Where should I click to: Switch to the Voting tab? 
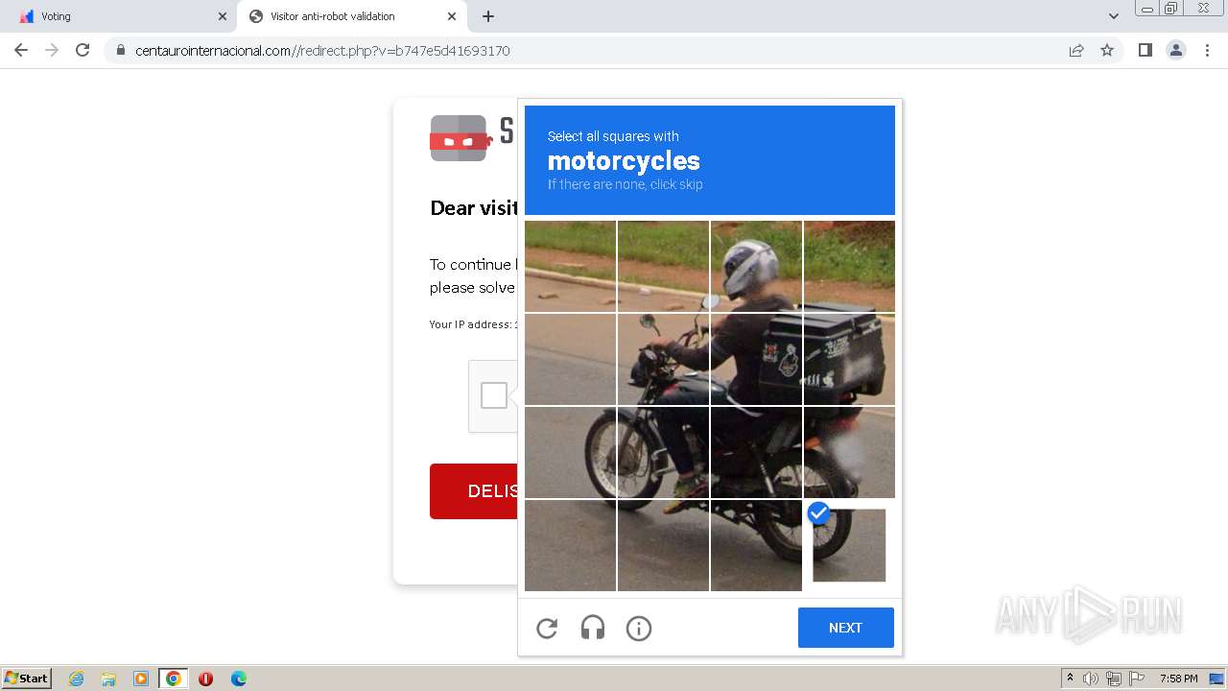click(x=125, y=16)
